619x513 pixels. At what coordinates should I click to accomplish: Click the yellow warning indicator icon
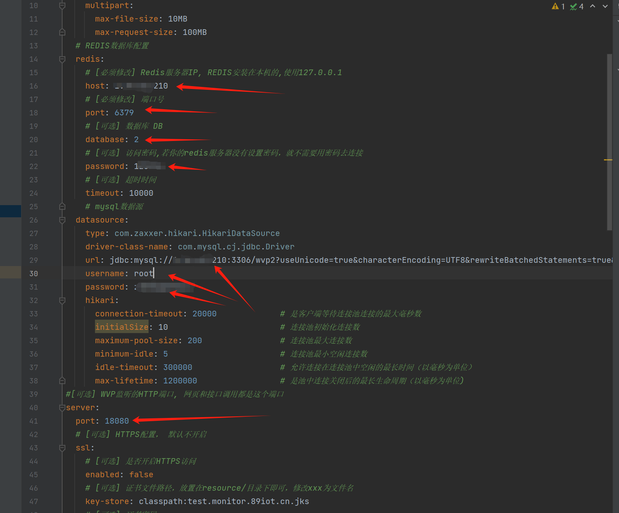pos(555,6)
